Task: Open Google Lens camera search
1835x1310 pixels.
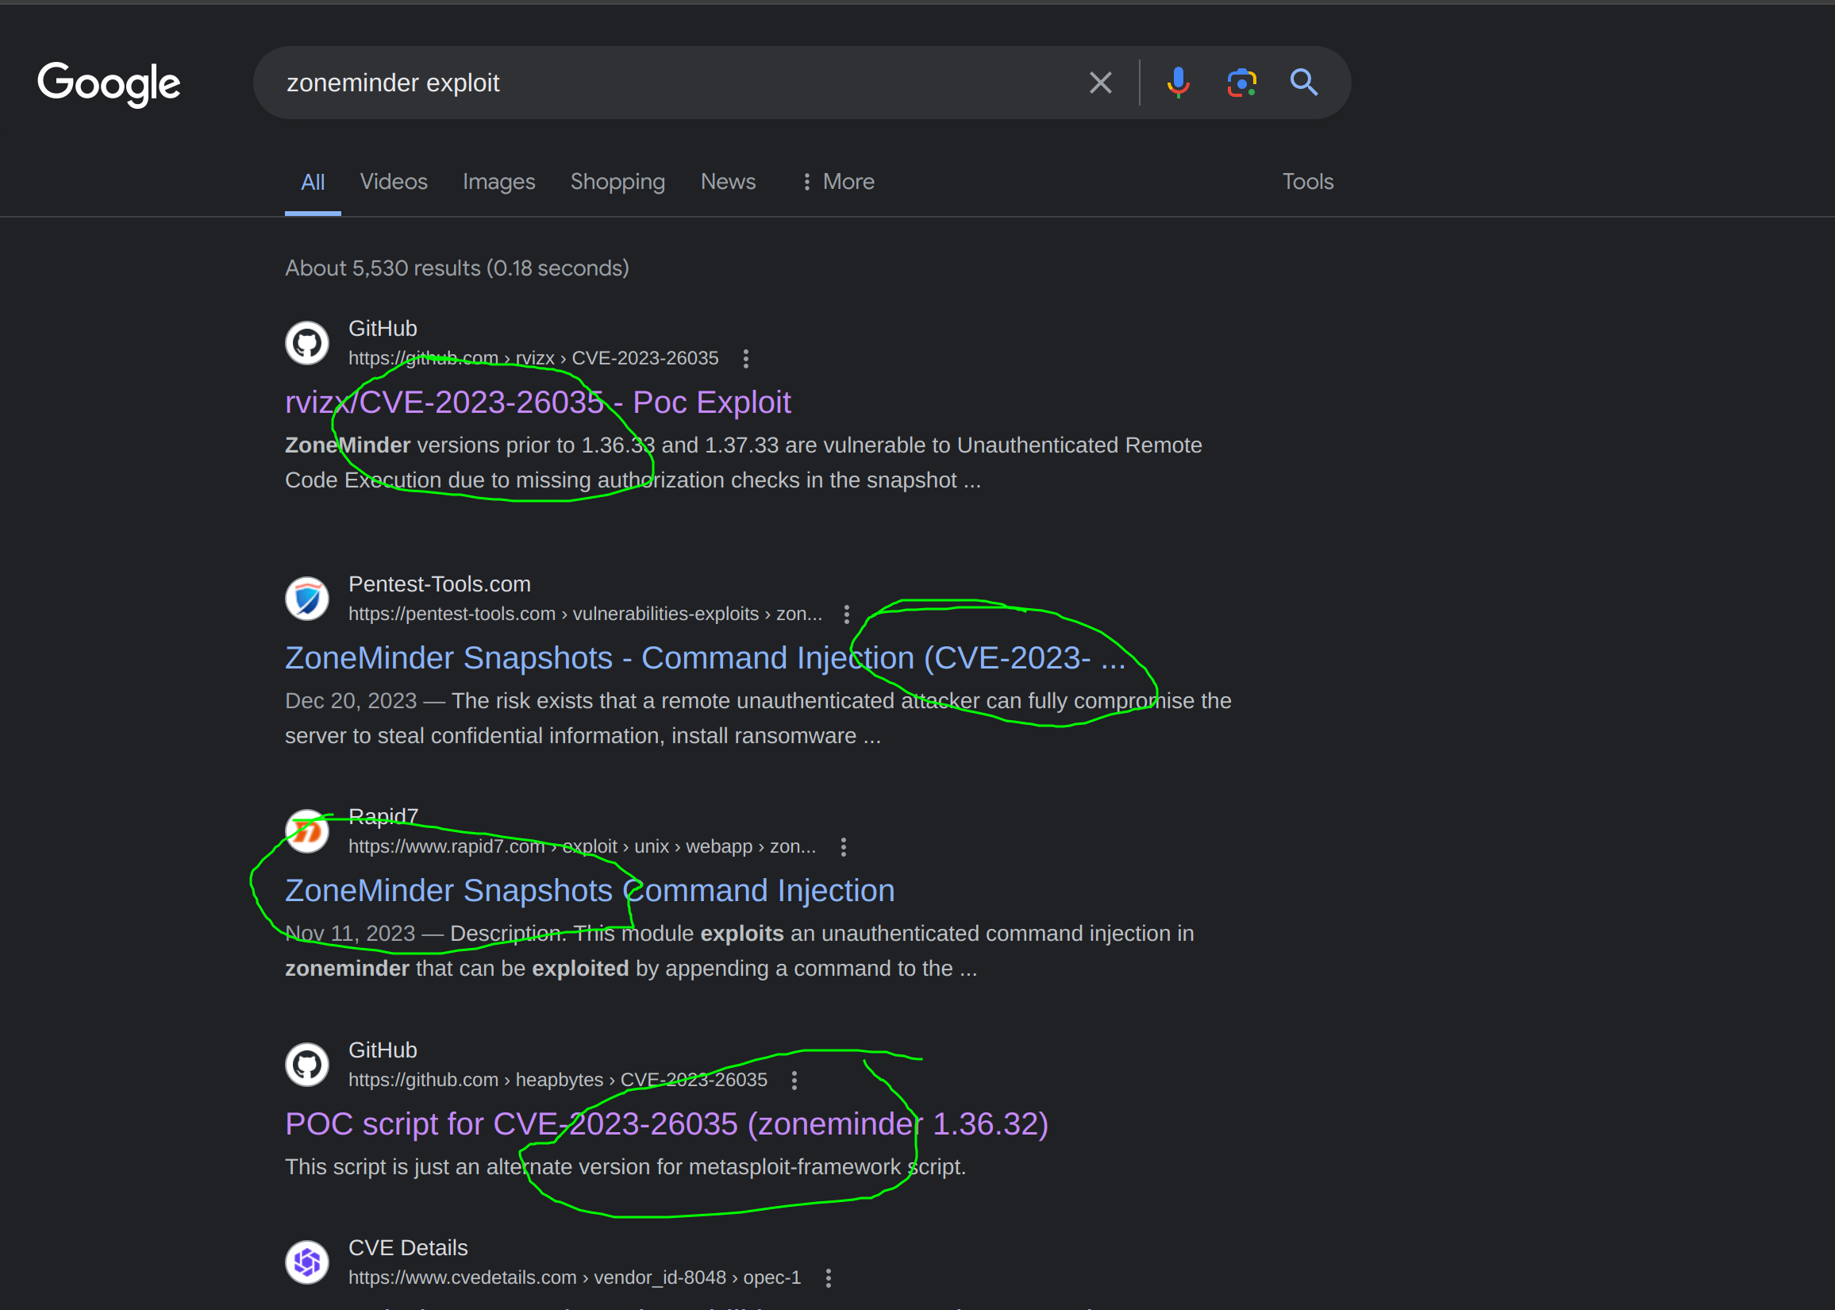Action: 1241,83
